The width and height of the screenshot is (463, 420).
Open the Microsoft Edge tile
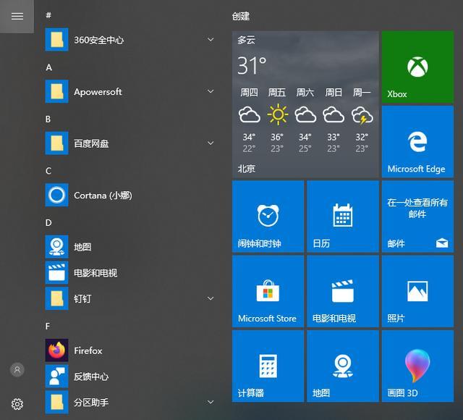(417, 142)
